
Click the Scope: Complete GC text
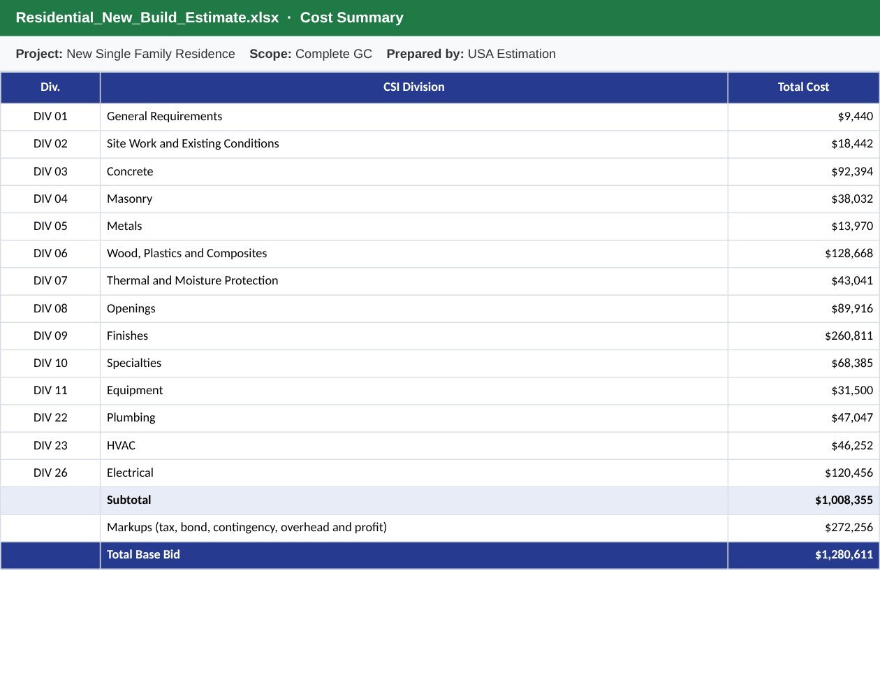311,54
